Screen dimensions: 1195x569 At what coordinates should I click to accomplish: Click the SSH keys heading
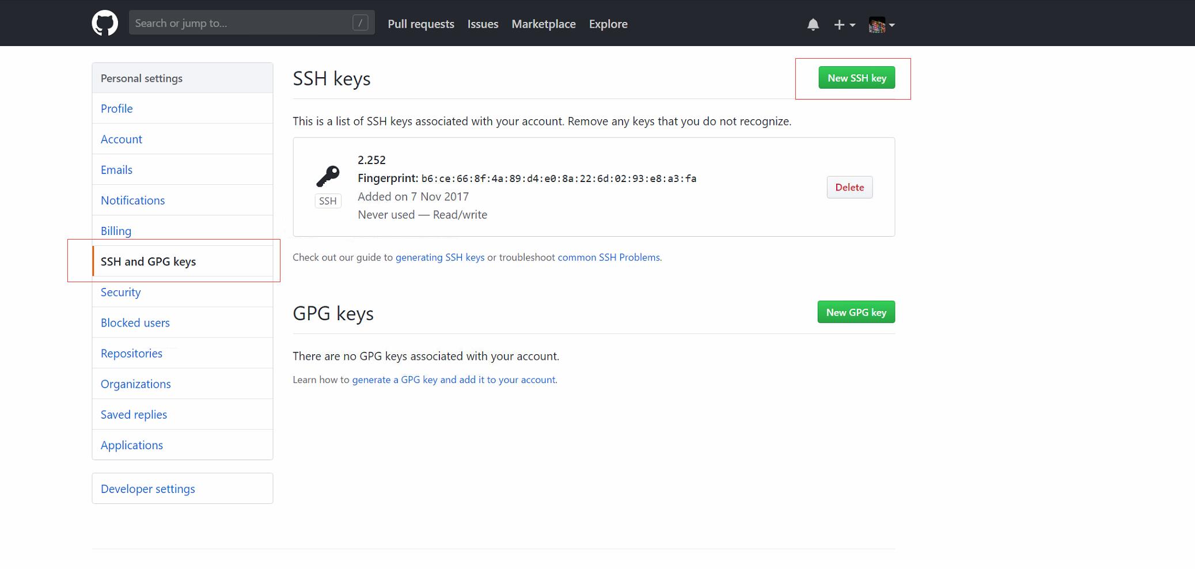332,78
